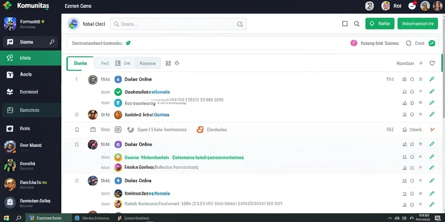Viewport: 445px width, 222px height.
Task: Open the Windows taskbar search icon
Action: (x=18, y=218)
